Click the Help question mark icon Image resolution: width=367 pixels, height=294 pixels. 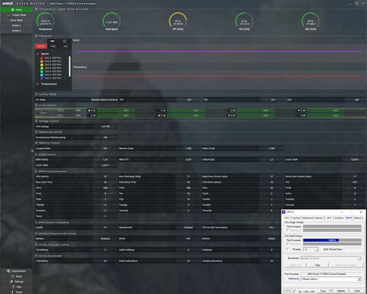[13, 287]
